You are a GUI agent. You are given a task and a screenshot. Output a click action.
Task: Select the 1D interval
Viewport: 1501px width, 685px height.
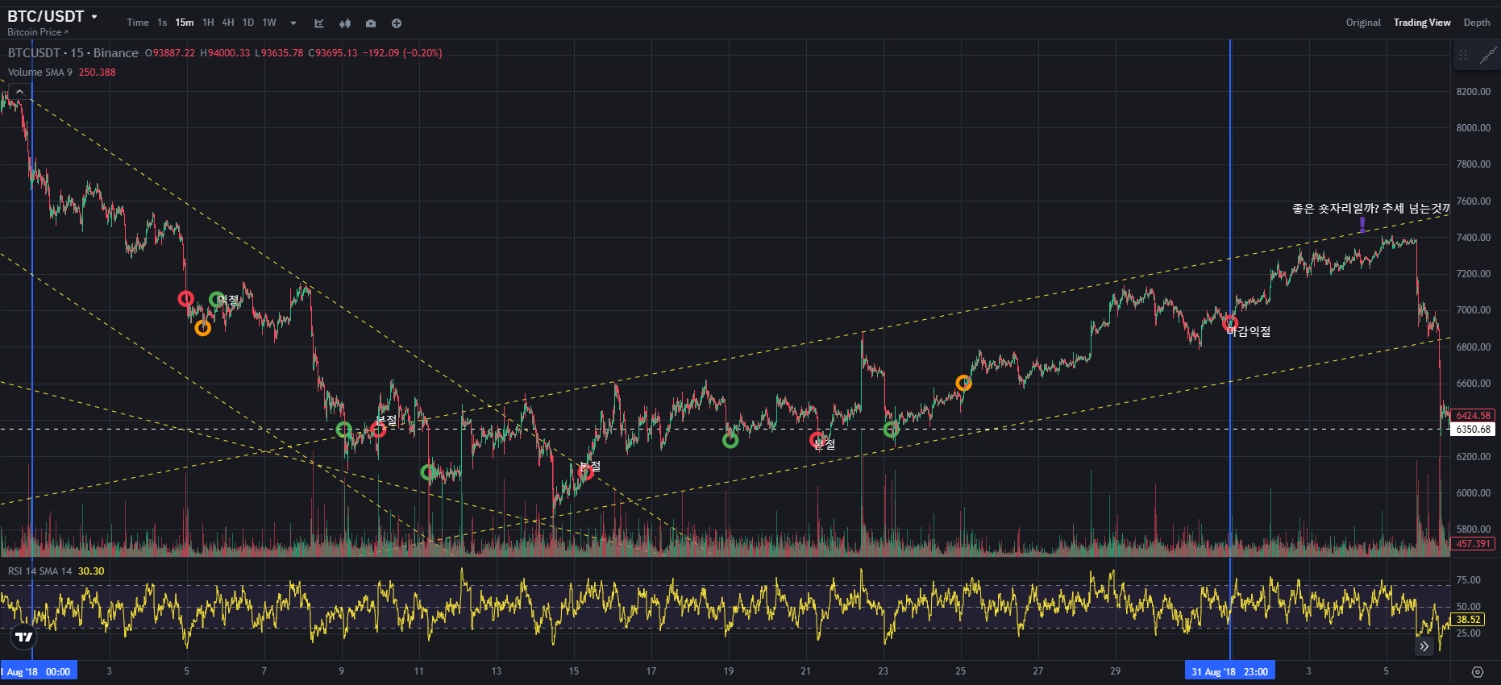tap(248, 23)
